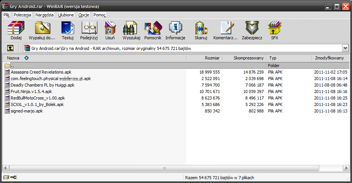Select Fruit.Ninja.v1.5.4.apk in file list
The height and width of the screenshot is (183, 352).
(x=31, y=91)
